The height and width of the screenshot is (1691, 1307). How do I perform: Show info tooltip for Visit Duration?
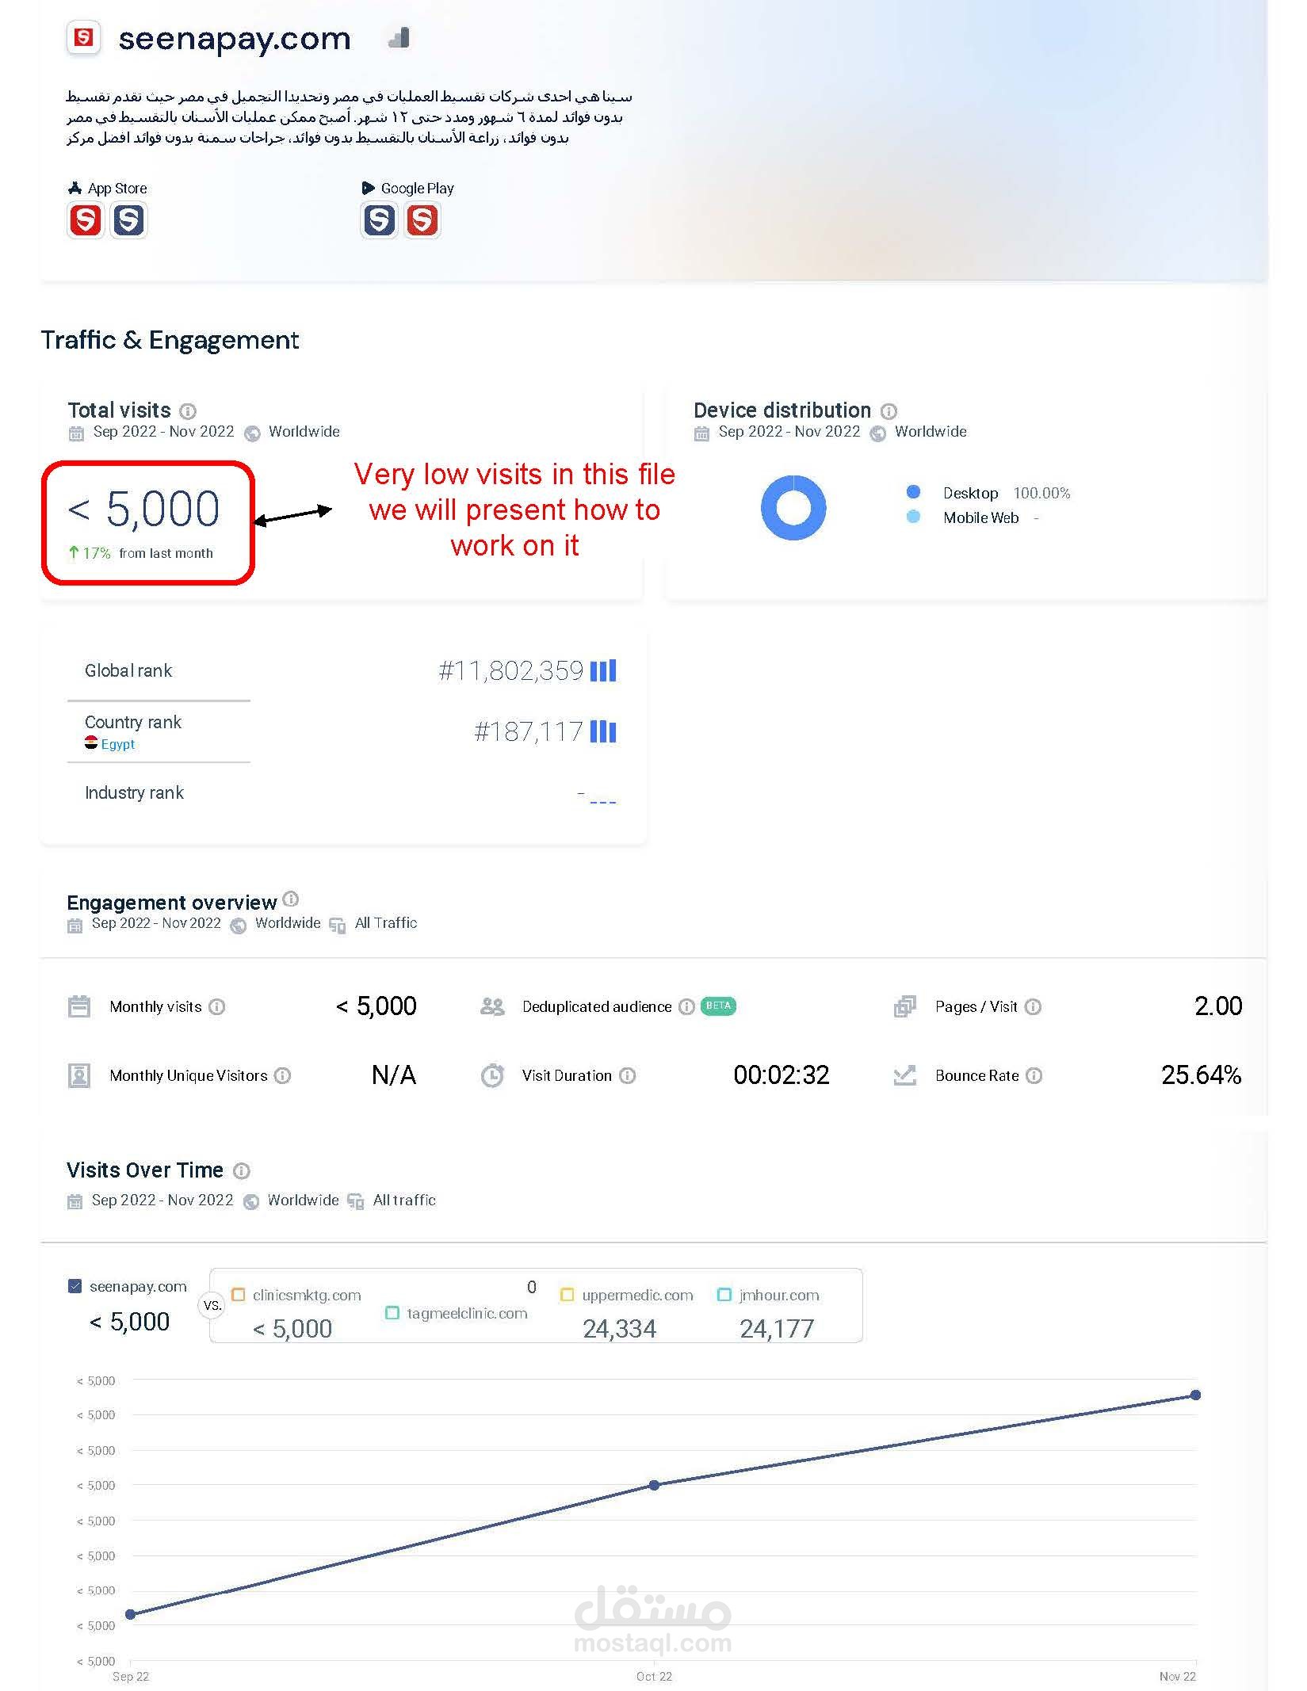tap(627, 1075)
